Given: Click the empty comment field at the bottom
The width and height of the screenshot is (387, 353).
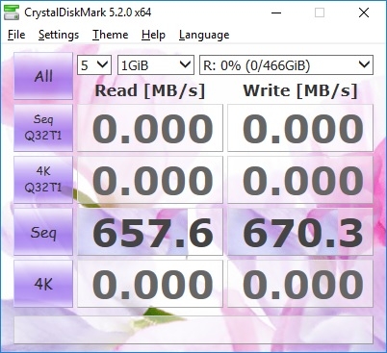Looking at the screenshot, I should (193, 330).
